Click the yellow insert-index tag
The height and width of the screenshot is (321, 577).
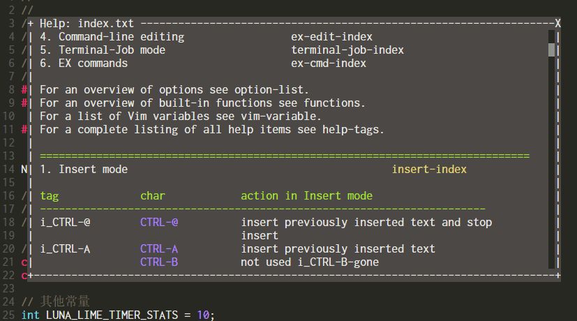[x=429, y=169]
